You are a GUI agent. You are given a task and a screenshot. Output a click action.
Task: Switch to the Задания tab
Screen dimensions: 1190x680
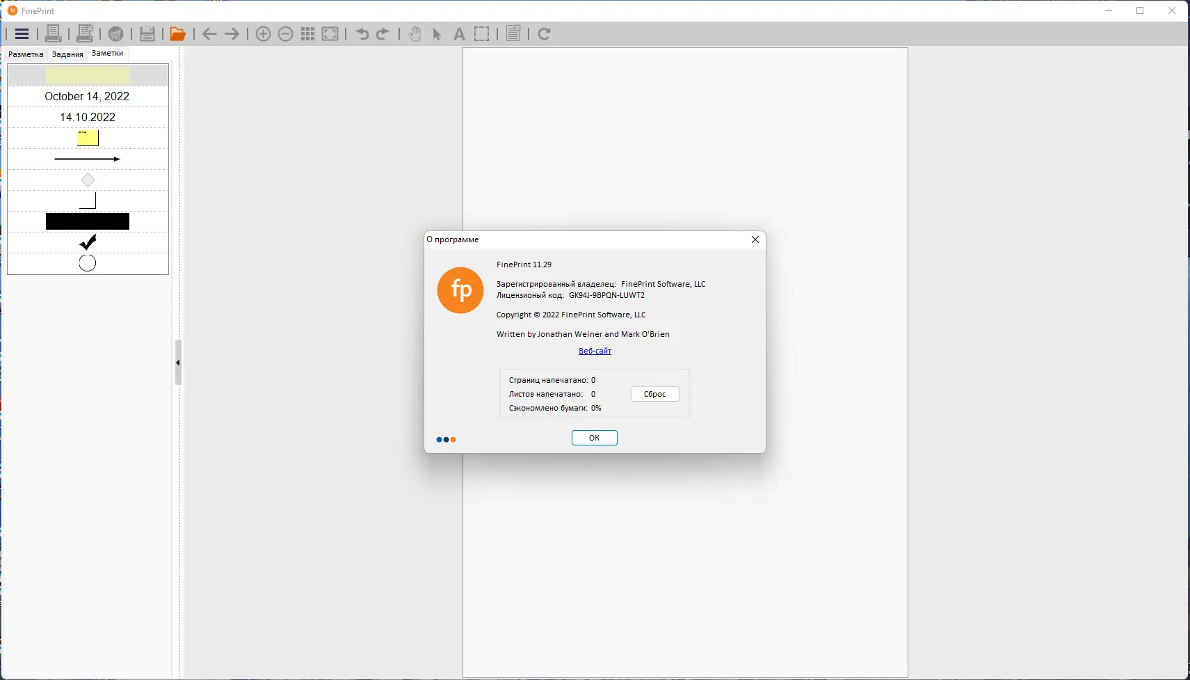tap(67, 54)
